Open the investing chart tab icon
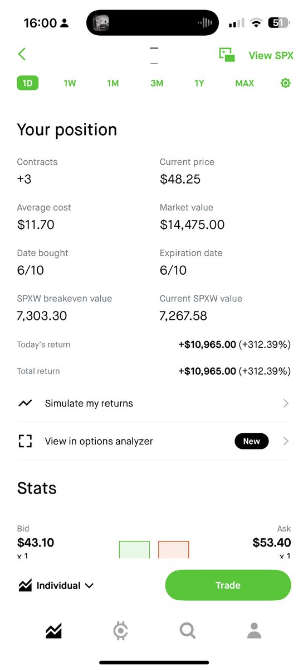 53,631
